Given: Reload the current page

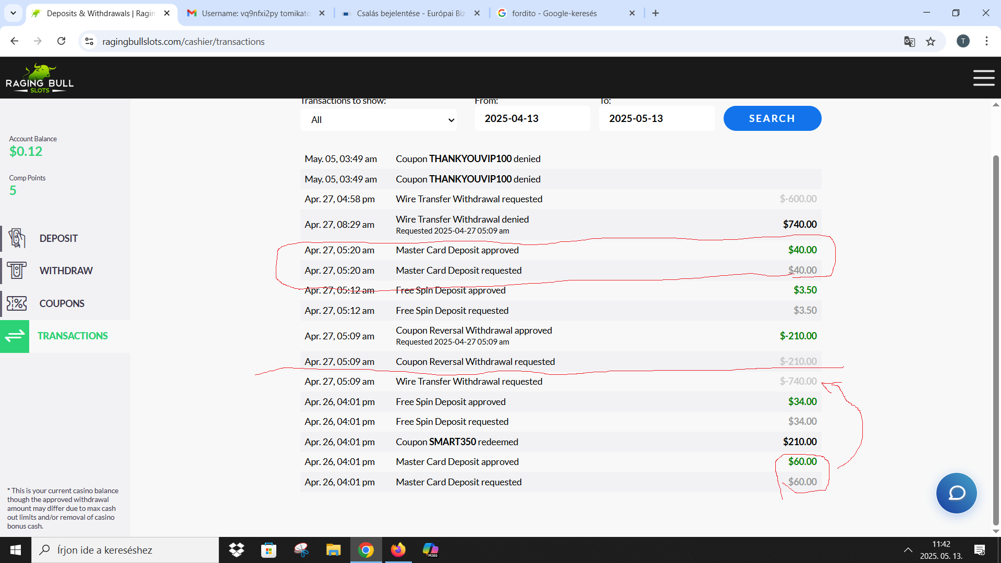Looking at the screenshot, I should [61, 41].
